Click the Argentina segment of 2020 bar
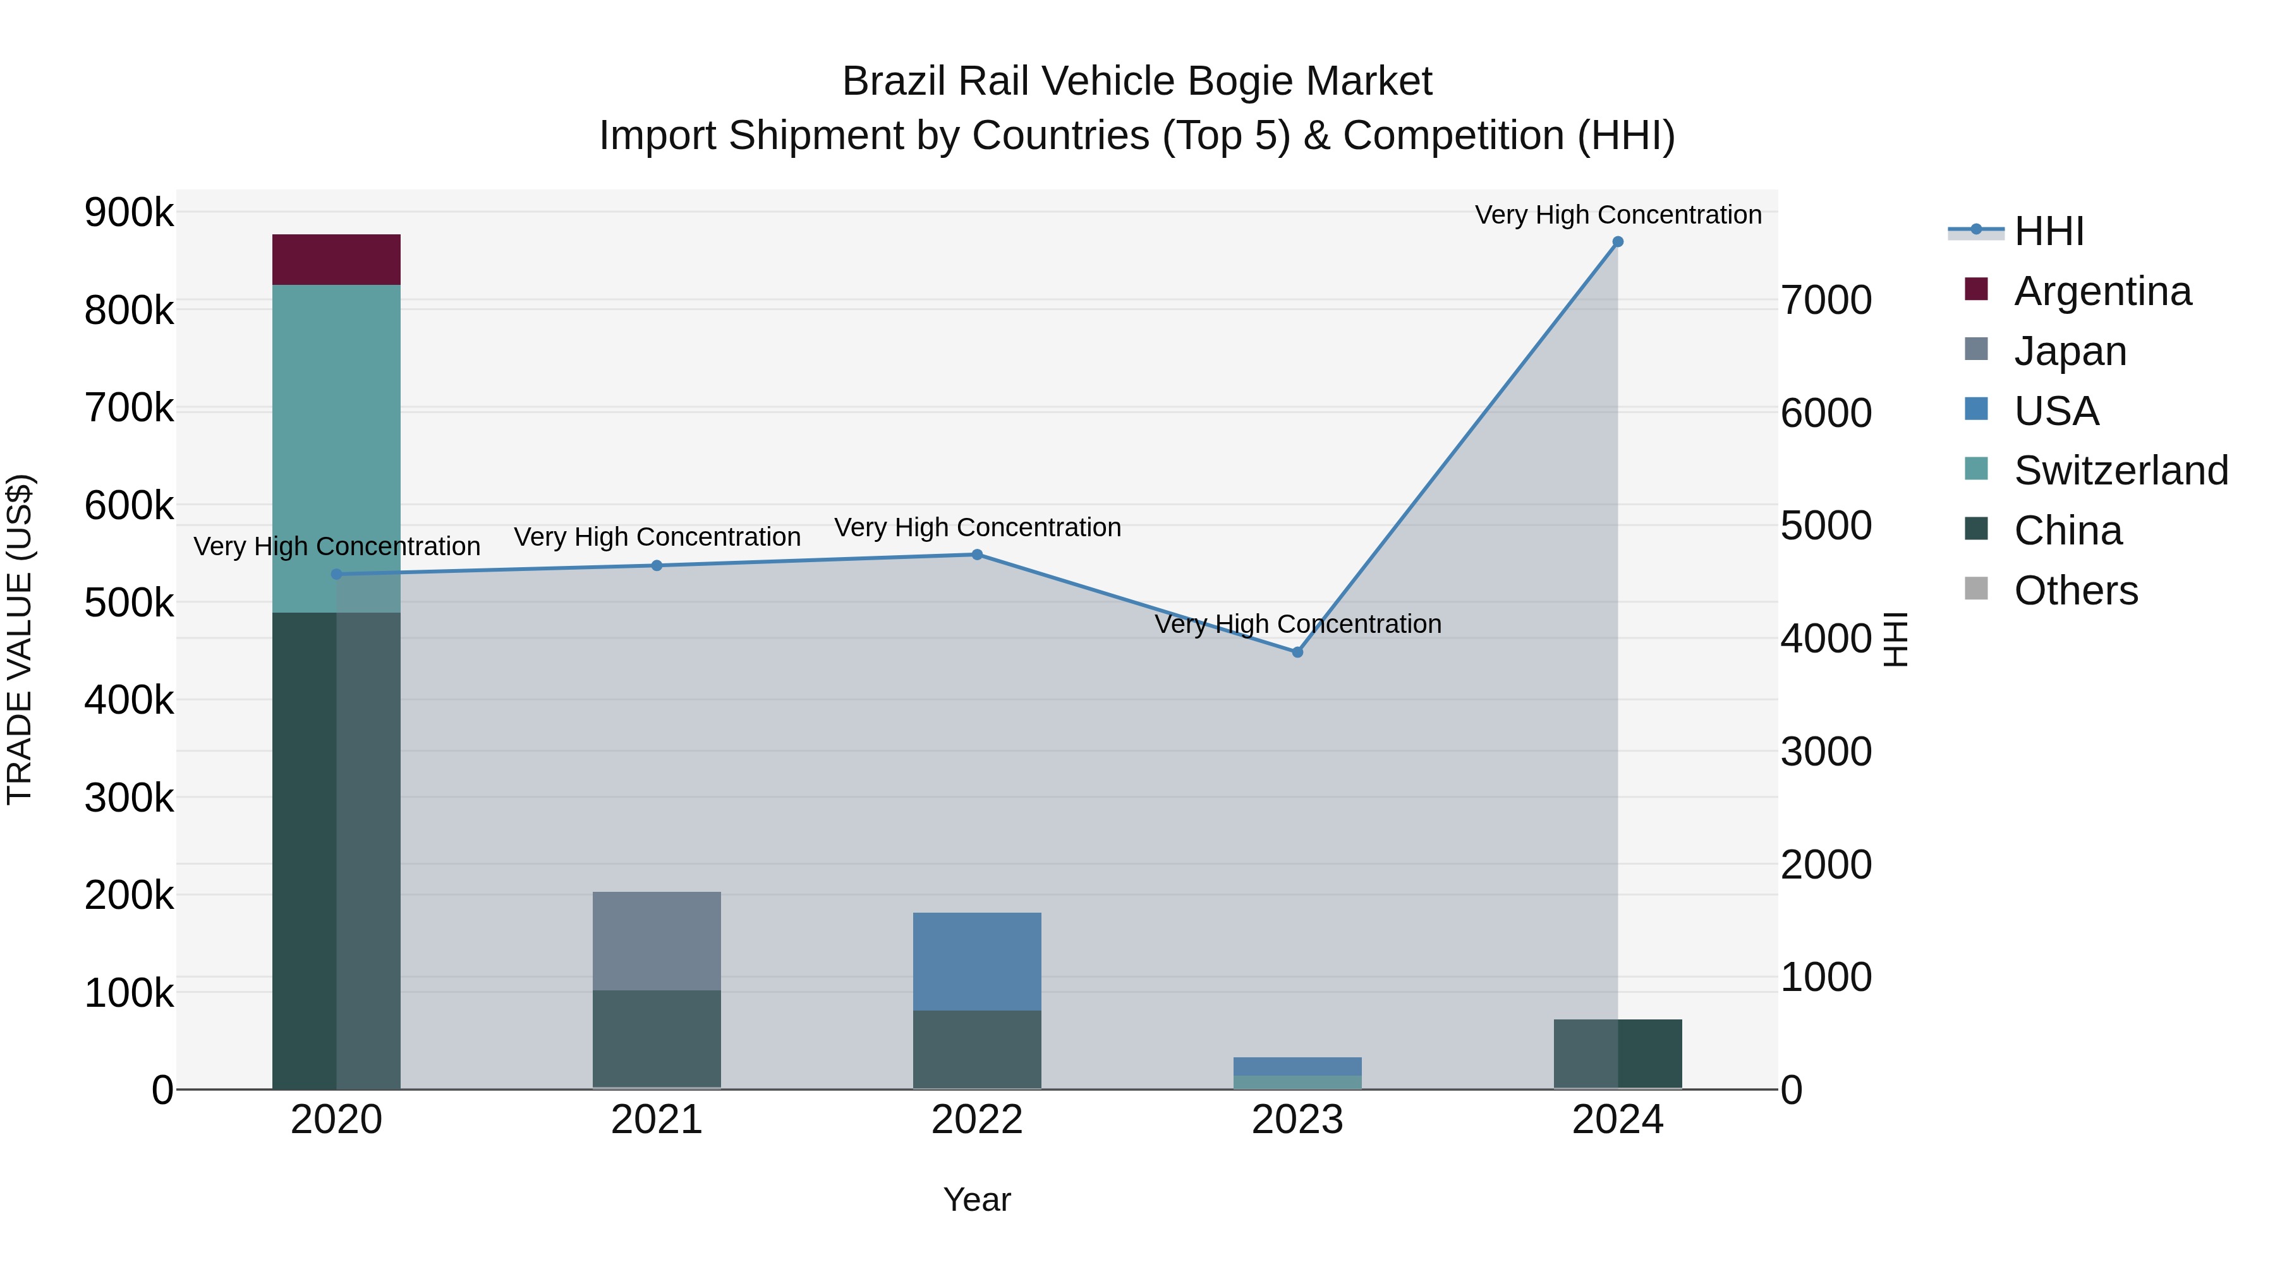The width and height of the screenshot is (2275, 1279). (336, 260)
